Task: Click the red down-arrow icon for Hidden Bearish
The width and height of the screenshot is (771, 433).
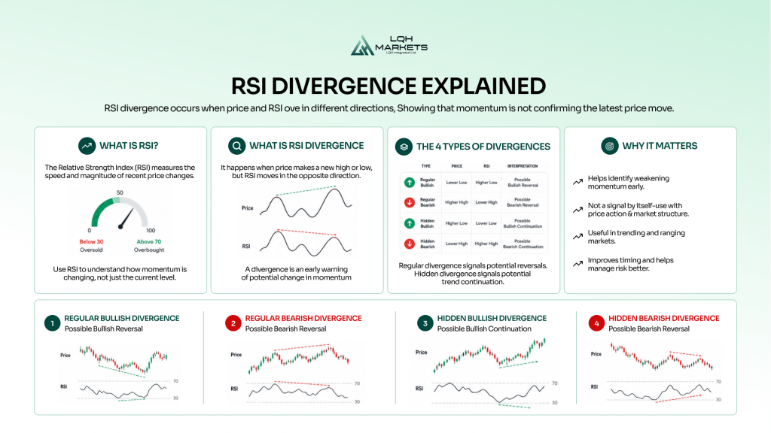Action: (409, 244)
